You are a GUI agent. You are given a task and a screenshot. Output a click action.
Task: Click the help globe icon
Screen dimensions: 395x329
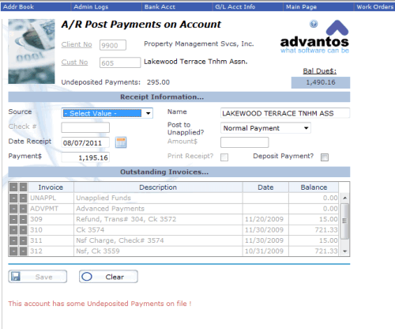[x=314, y=24]
